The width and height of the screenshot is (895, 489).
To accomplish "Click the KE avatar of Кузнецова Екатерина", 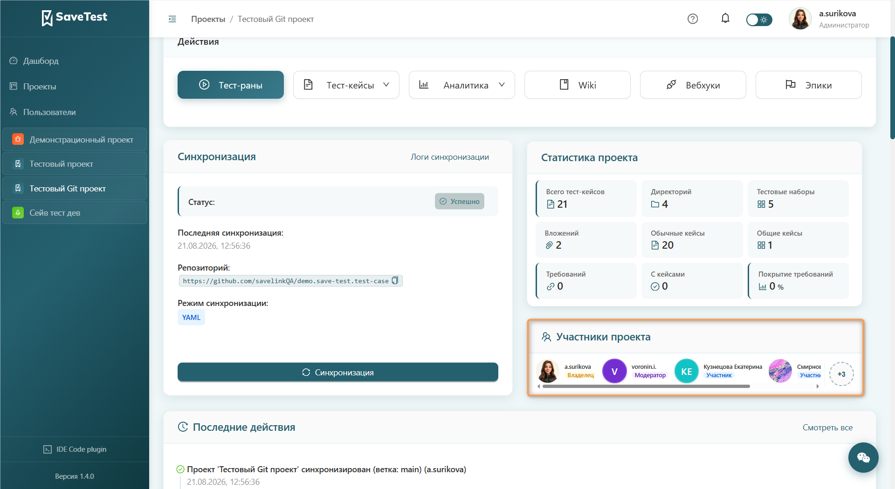I will tap(687, 371).
